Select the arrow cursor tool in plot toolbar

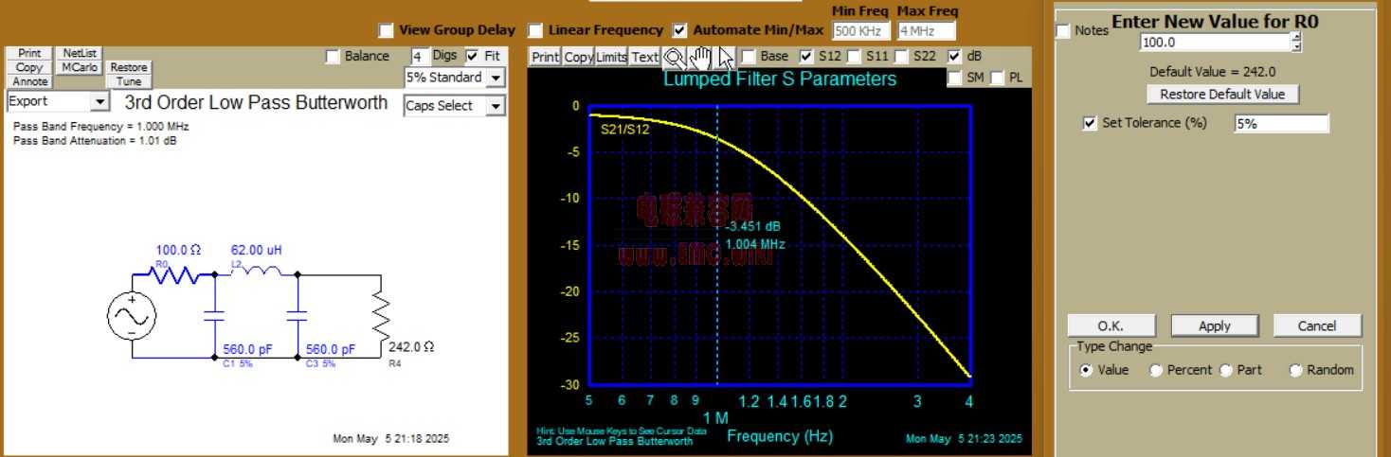coord(725,57)
